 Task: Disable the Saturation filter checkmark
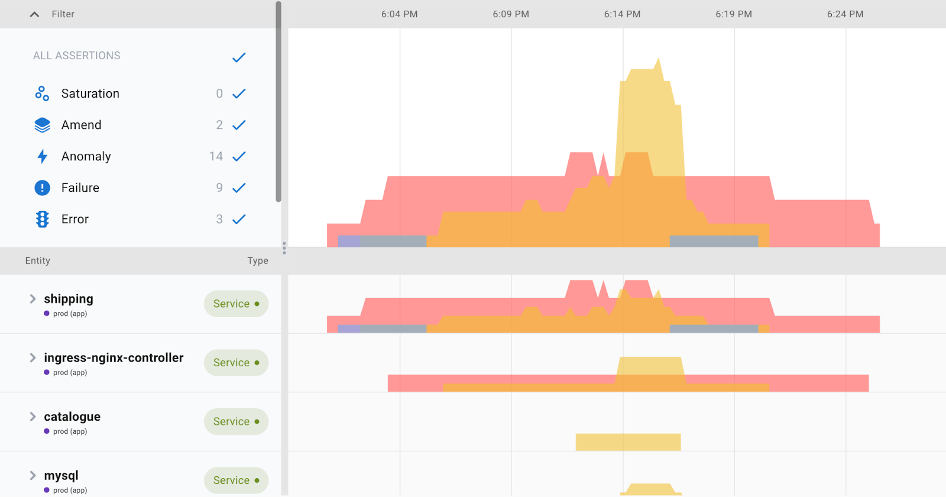239,93
